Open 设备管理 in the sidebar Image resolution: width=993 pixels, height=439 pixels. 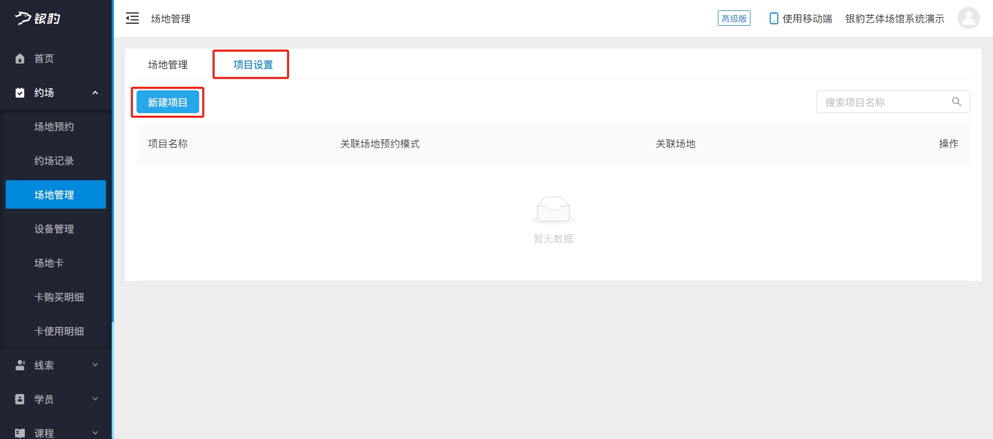[x=54, y=229]
